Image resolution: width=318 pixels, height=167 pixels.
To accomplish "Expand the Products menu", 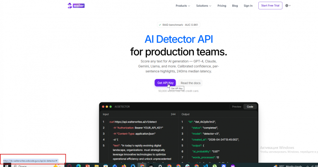I will pyautogui.click(x=183, y=6).
